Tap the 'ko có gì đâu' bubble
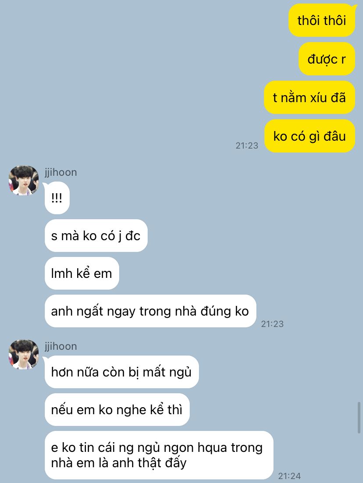Image resolution: width=363 pixels, height=483 pixels. (x=310, y=136)
